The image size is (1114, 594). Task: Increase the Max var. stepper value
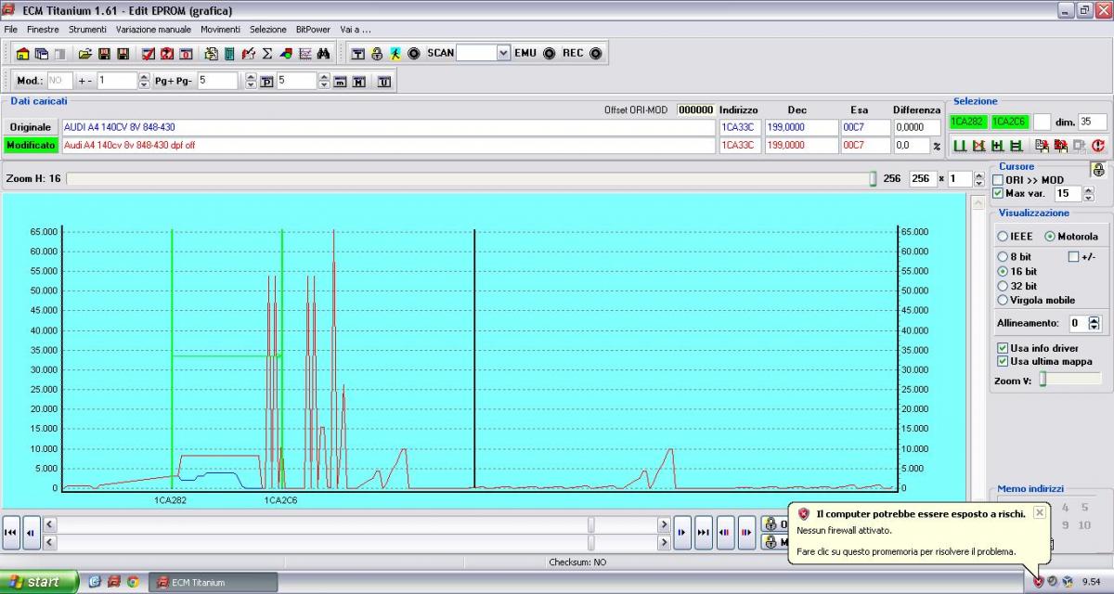(x=1089, y=190)
